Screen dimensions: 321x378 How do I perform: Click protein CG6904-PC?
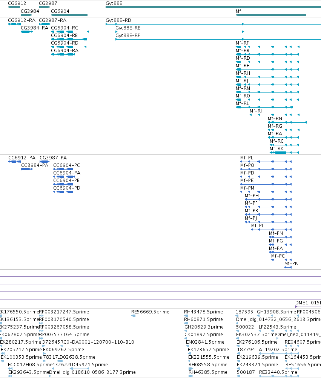[66, 165]
